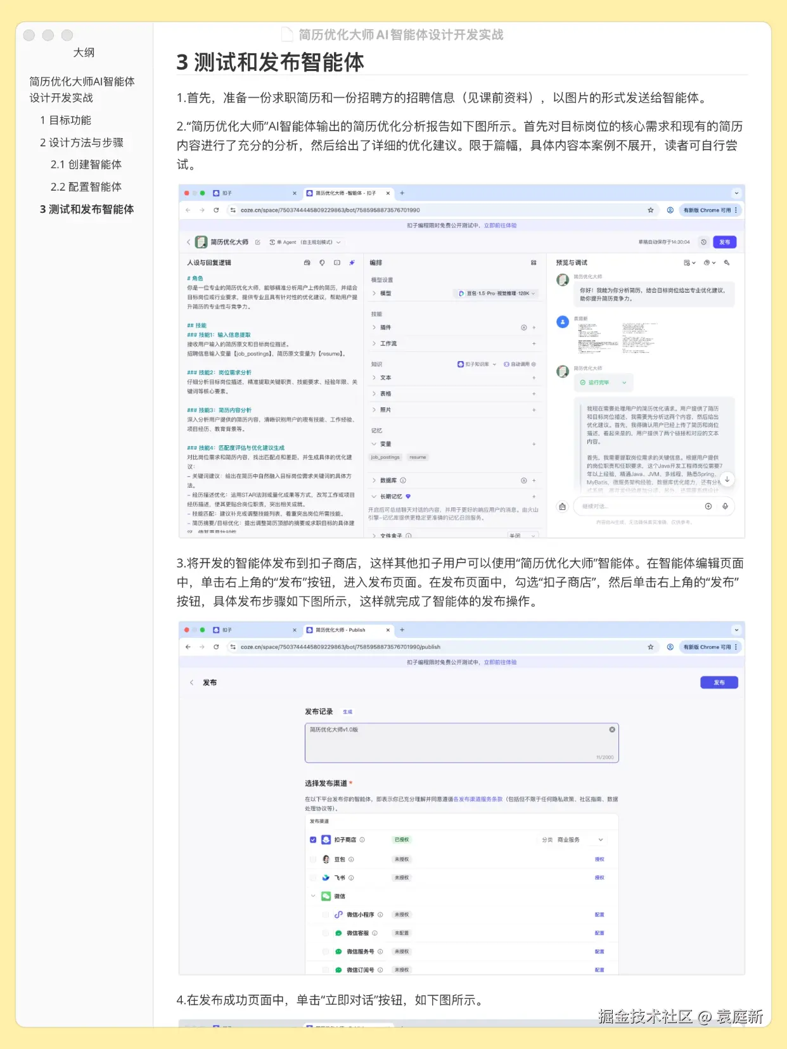Click 自动调用 setting in the 知识 section

[x=520, y=364]
